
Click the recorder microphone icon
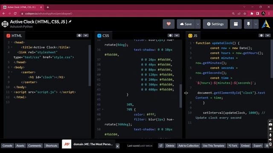(270, 135)
